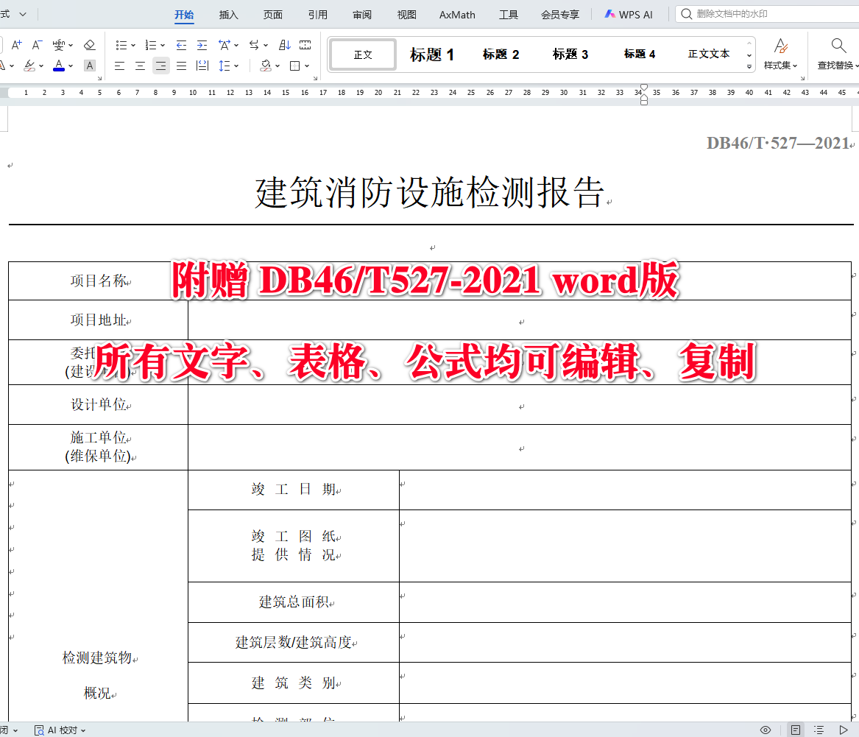Click the Clear Formatting eraser icon

[x=90, y=45]
